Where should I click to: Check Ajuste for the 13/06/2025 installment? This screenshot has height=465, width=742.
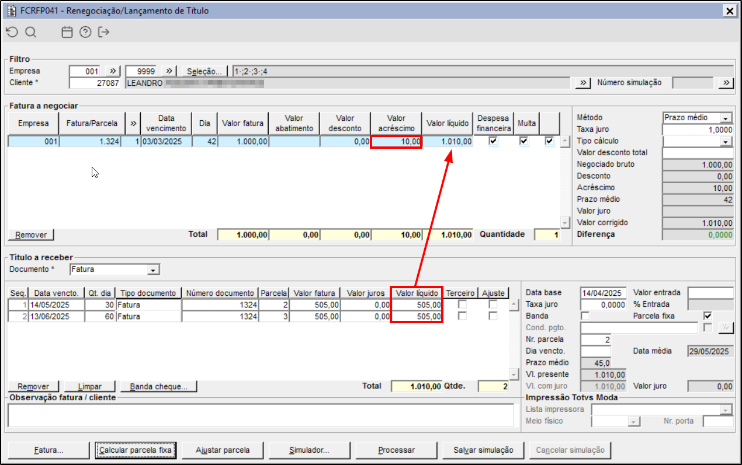pyautogui.click(x=493, y=316)
